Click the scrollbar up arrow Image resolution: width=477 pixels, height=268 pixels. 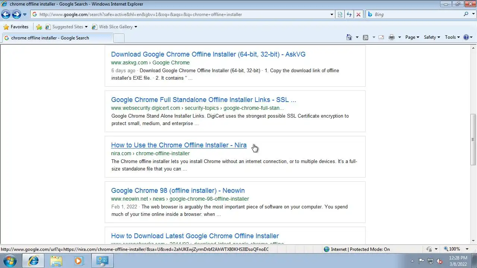point(473,48)
